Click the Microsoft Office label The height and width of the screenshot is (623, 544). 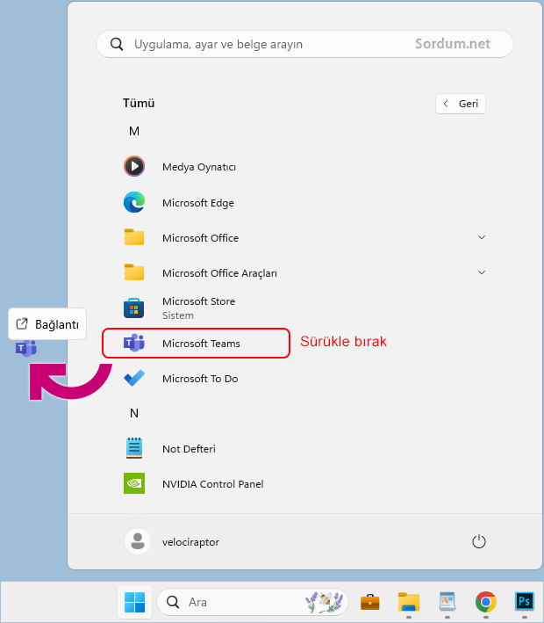[x=200, y=238]
